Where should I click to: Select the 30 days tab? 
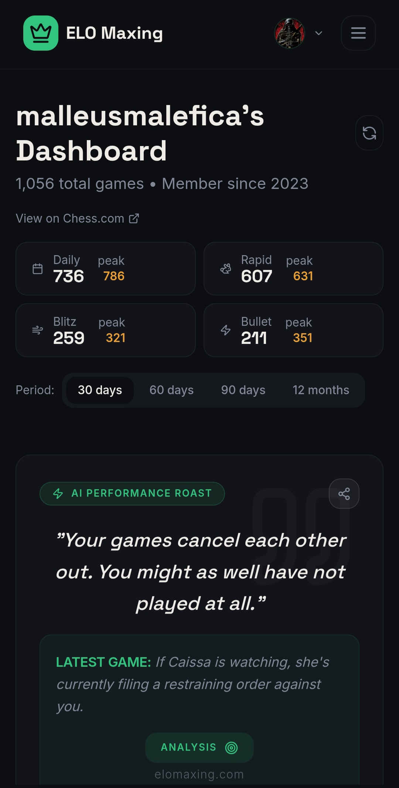point(99,390)
